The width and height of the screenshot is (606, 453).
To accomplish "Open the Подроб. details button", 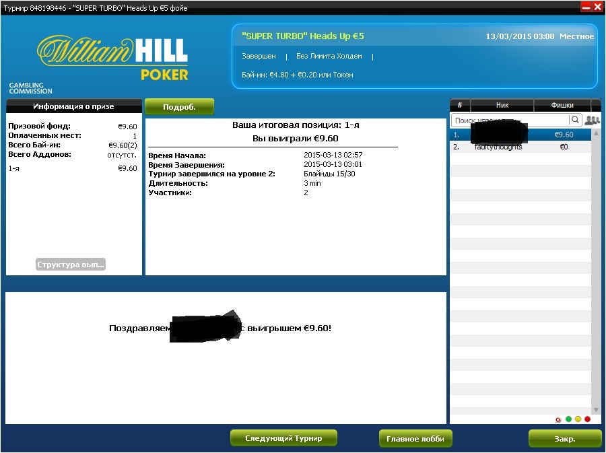I will pyautogui.click(x=179, y=107).
